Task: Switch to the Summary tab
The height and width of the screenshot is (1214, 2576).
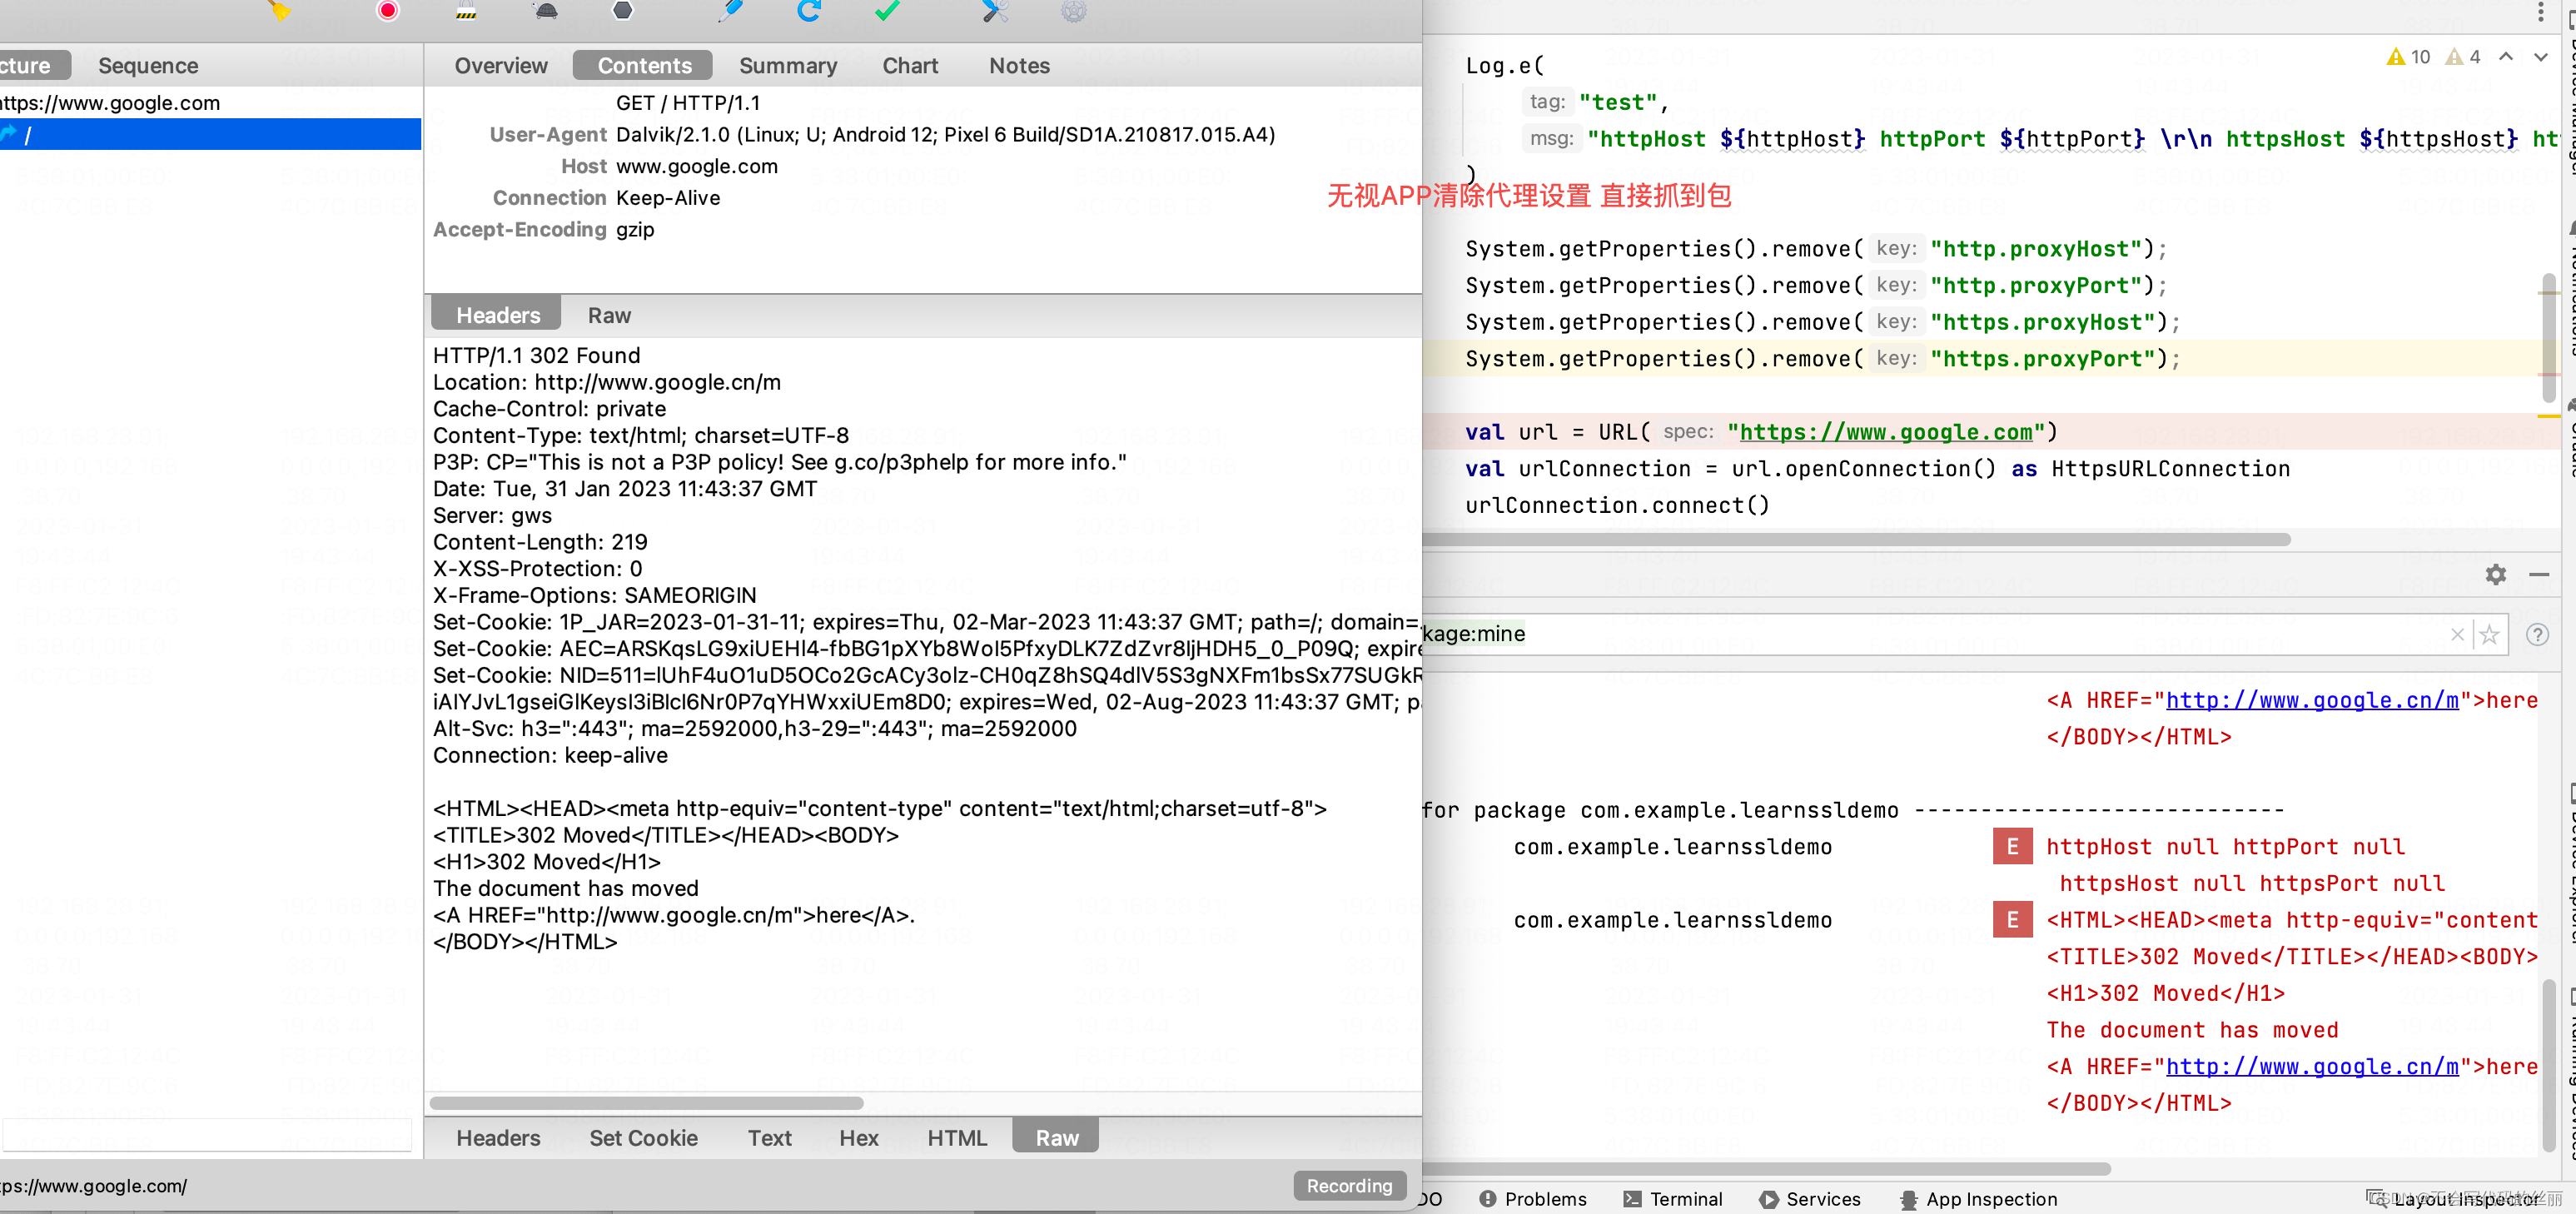Action: (x=787, y=66)
